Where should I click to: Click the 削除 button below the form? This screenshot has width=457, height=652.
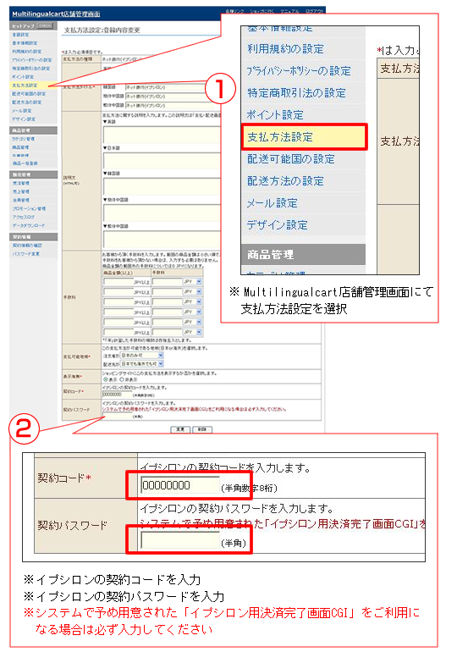202,429
